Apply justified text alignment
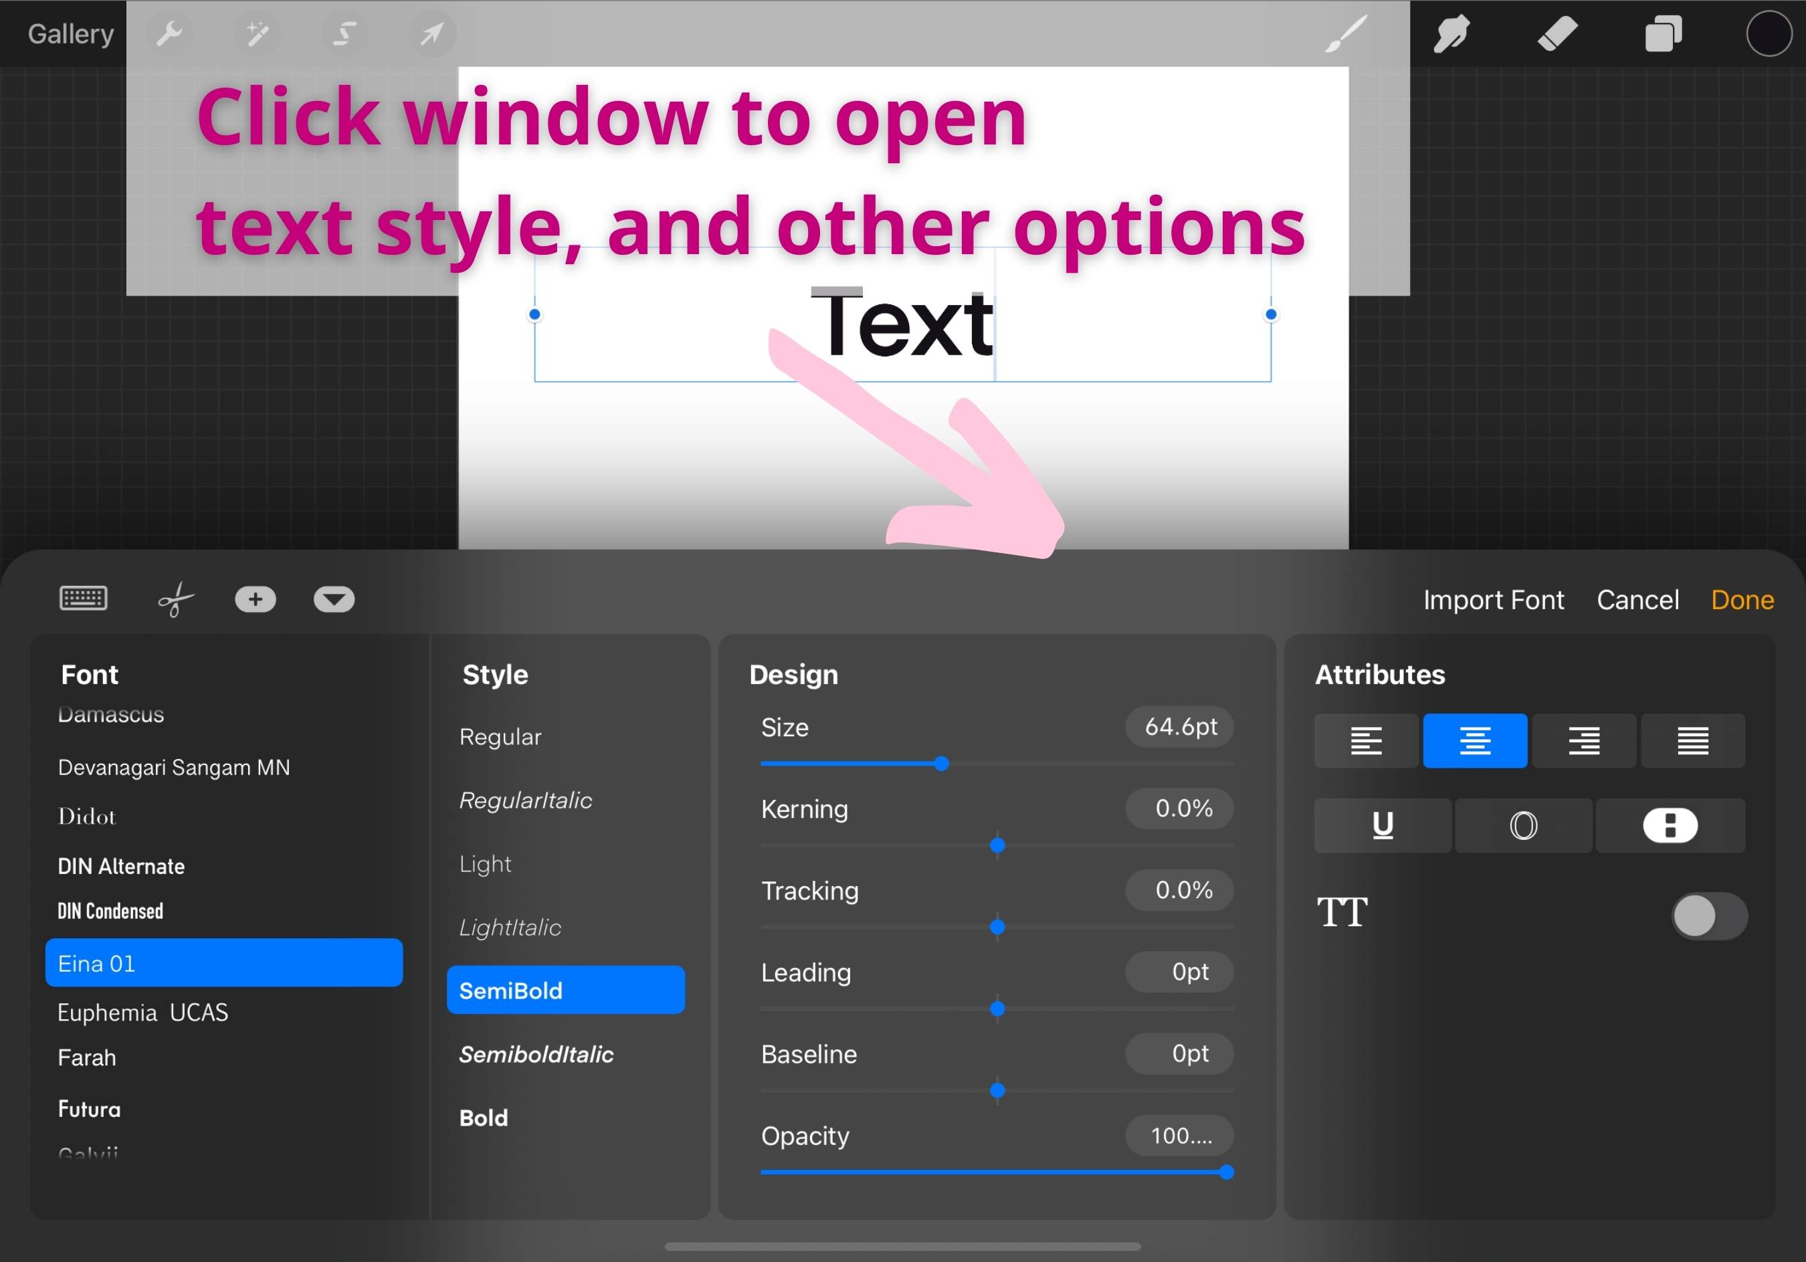The height and width of the screenshot is (1262, 1806). (x=1693, y=740)
